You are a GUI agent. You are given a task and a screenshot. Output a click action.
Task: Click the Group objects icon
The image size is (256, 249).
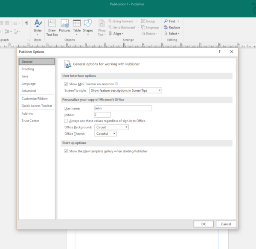coord(143,21)
